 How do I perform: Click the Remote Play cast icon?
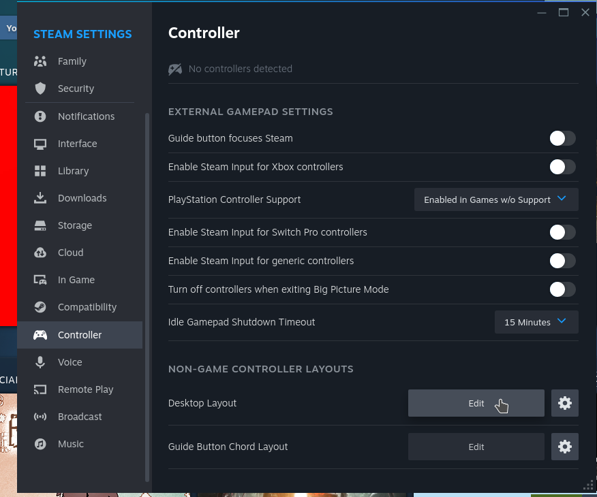[x=40, y=389]
